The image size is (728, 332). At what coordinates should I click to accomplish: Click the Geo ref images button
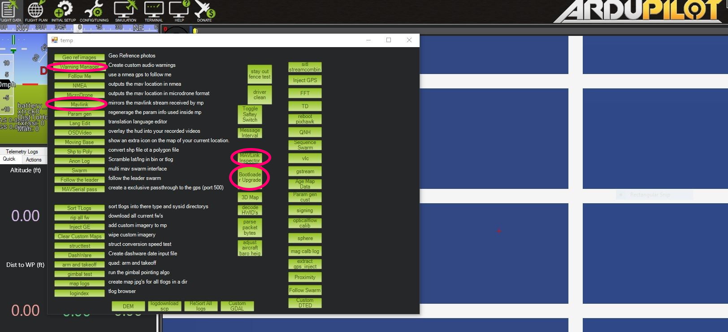(x=79, y=57)
